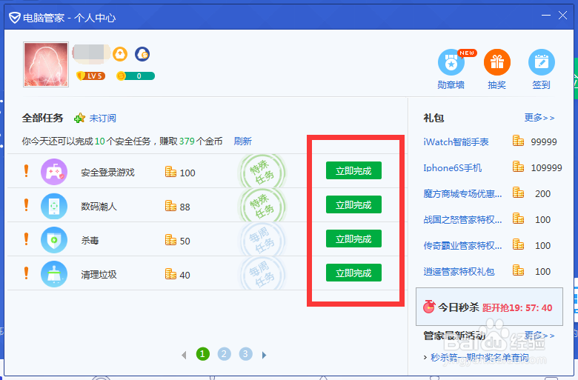The image size is (578, 380).
Task: Go to next page with right arrow
Action: click(264, 356)
